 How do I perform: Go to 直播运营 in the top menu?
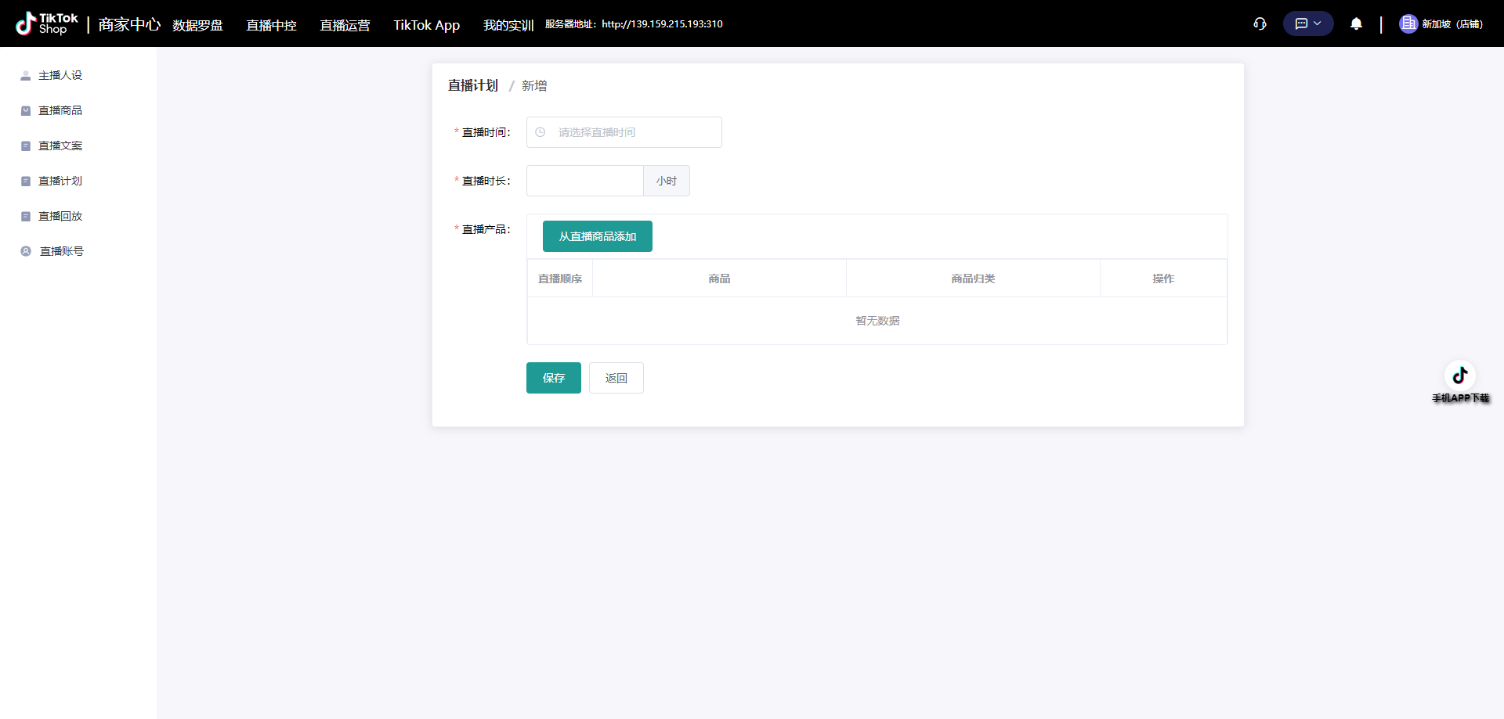coord(345,25)
